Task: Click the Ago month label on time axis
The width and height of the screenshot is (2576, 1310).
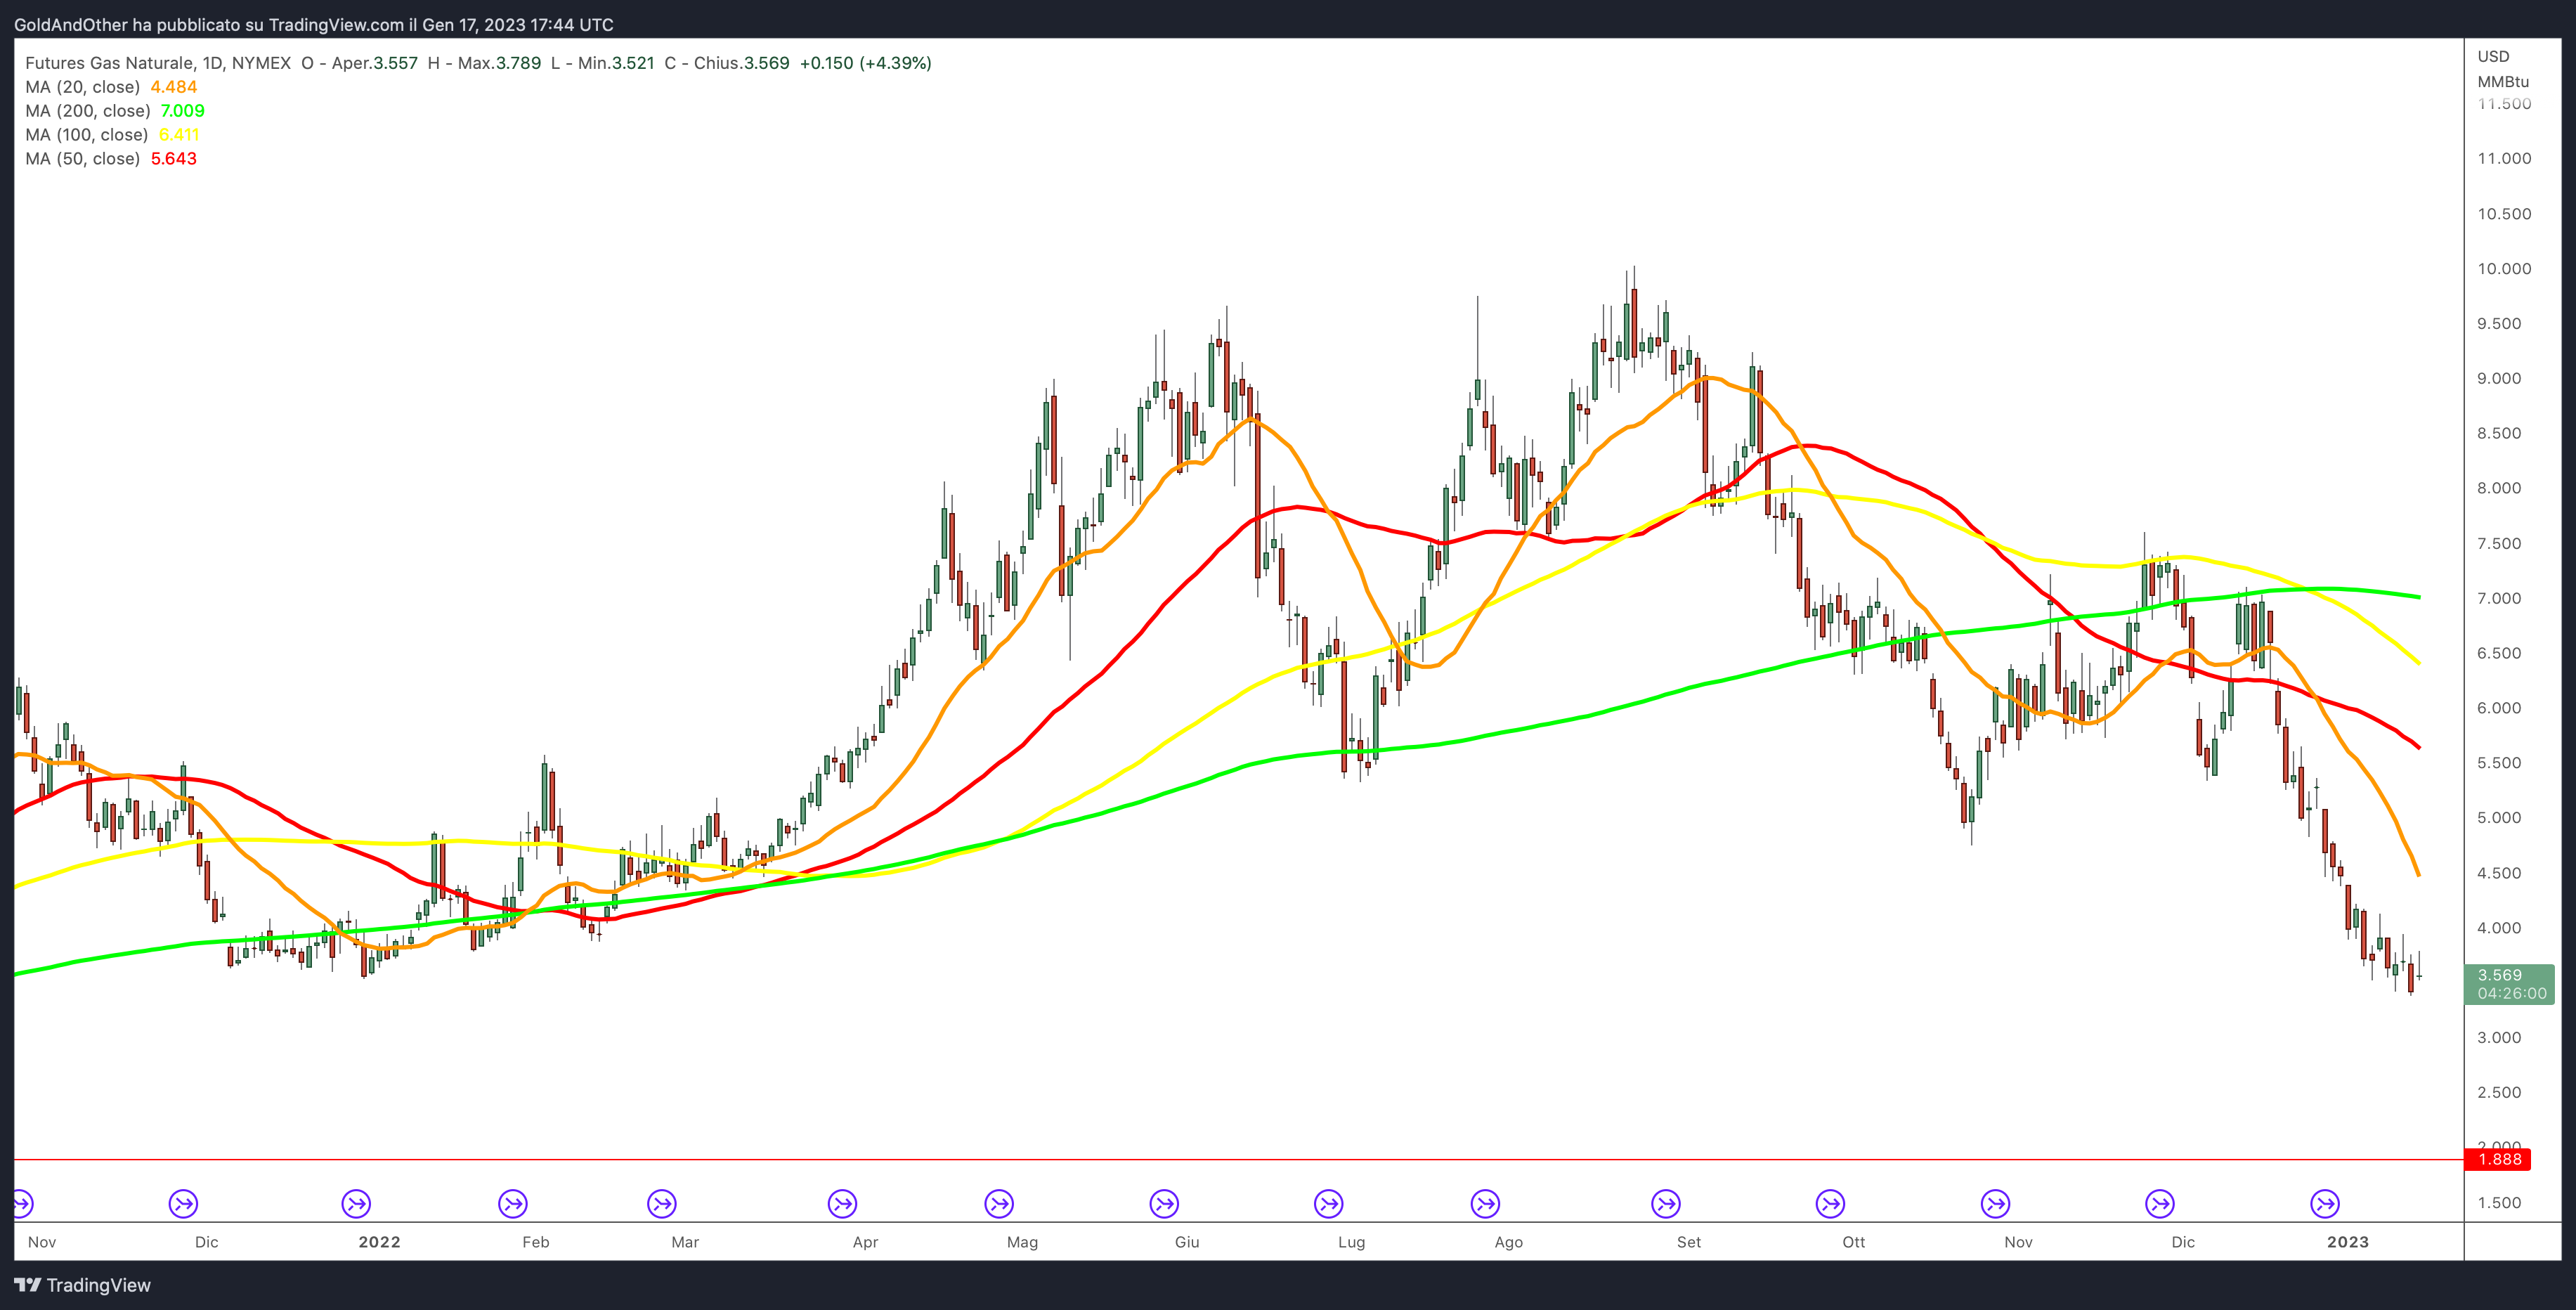Action: [x=1508, y=1243]
